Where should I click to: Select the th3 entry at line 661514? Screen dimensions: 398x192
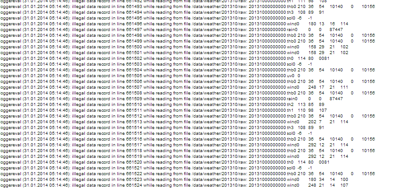[x=162, y=127]
